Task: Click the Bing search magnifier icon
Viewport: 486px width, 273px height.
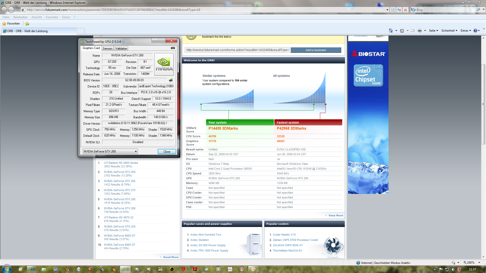Action: tap(478, 10)
